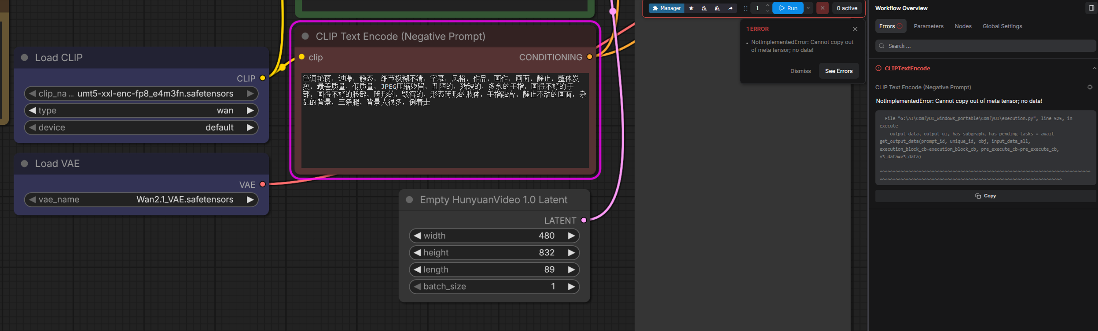This screenshot has width=1098, height=331.
Task: Open the clip_name model dropdown
Action: click(141, 94)
